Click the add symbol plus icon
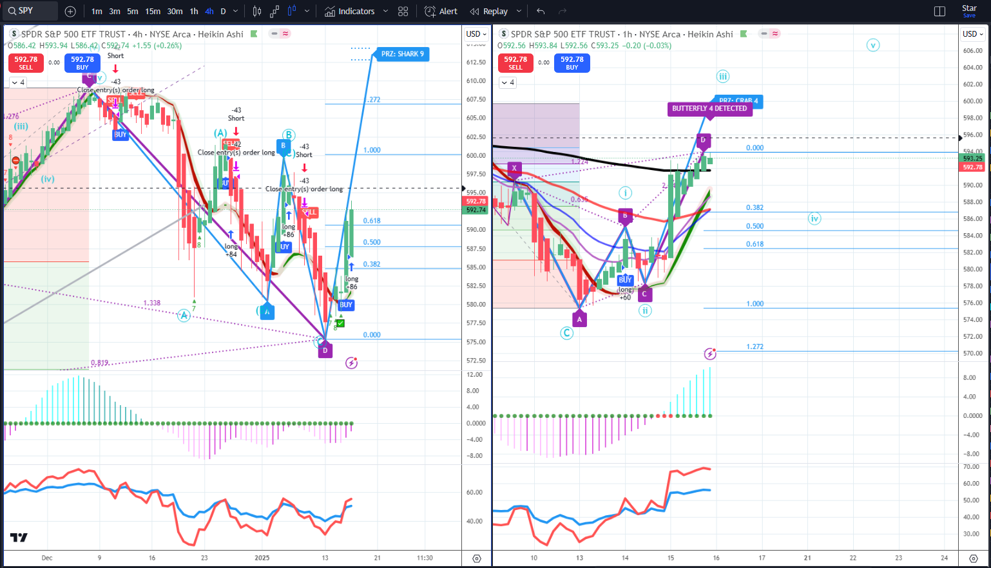The width and height of the screenshot is (991, 568). (70, 11)
